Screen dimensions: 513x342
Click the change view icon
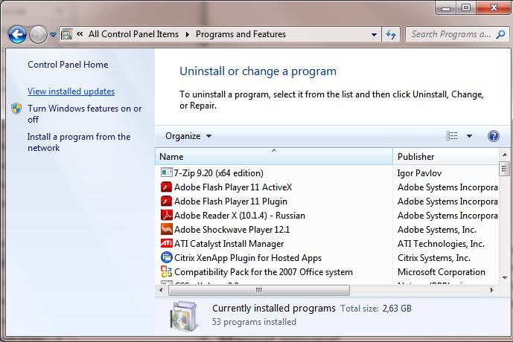(452, 136)
